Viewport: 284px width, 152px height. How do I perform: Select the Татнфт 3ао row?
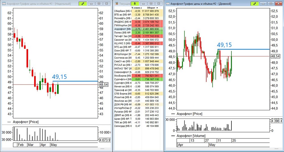(138, 36)
